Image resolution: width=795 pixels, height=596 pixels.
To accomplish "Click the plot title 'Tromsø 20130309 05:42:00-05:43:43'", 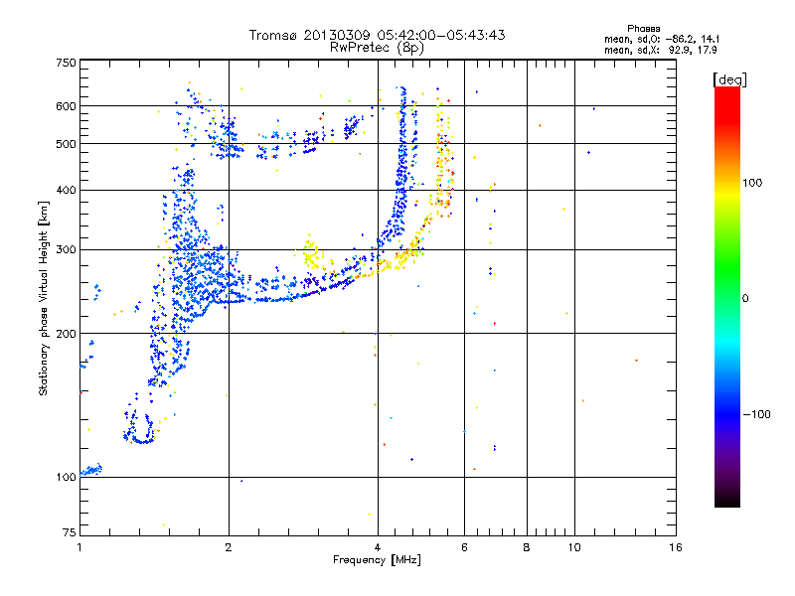I will click(377, 35).
